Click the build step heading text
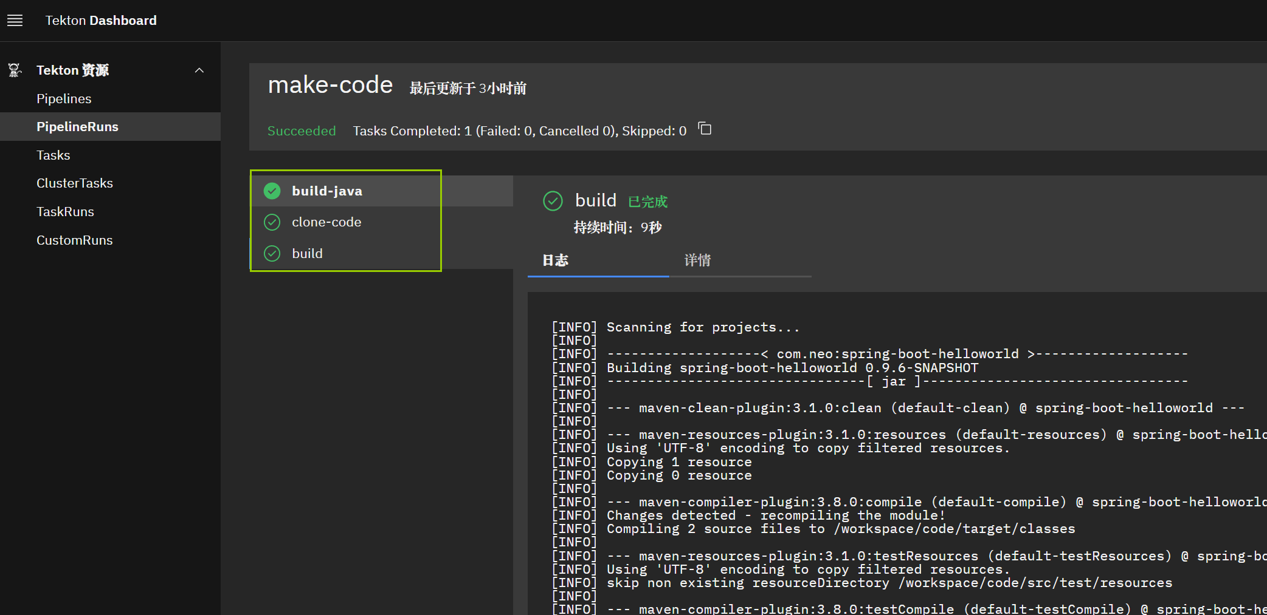Screen dimensions: 1267x615 [596, 200]
